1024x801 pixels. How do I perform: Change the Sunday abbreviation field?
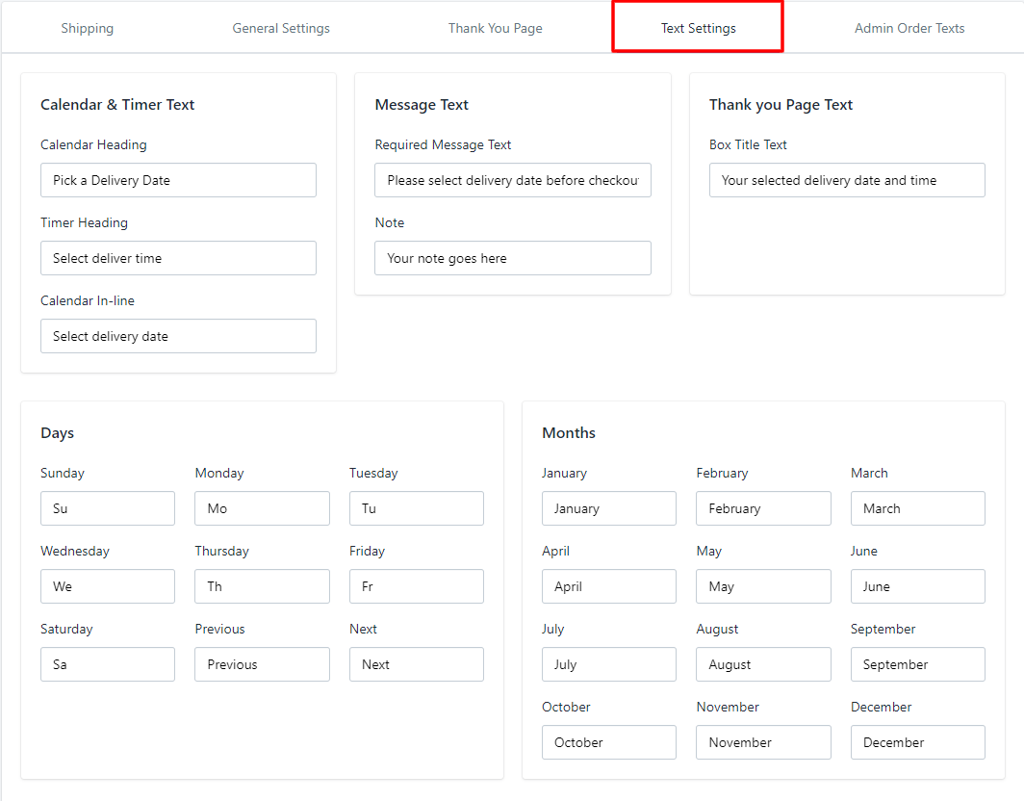click(108, 508)
